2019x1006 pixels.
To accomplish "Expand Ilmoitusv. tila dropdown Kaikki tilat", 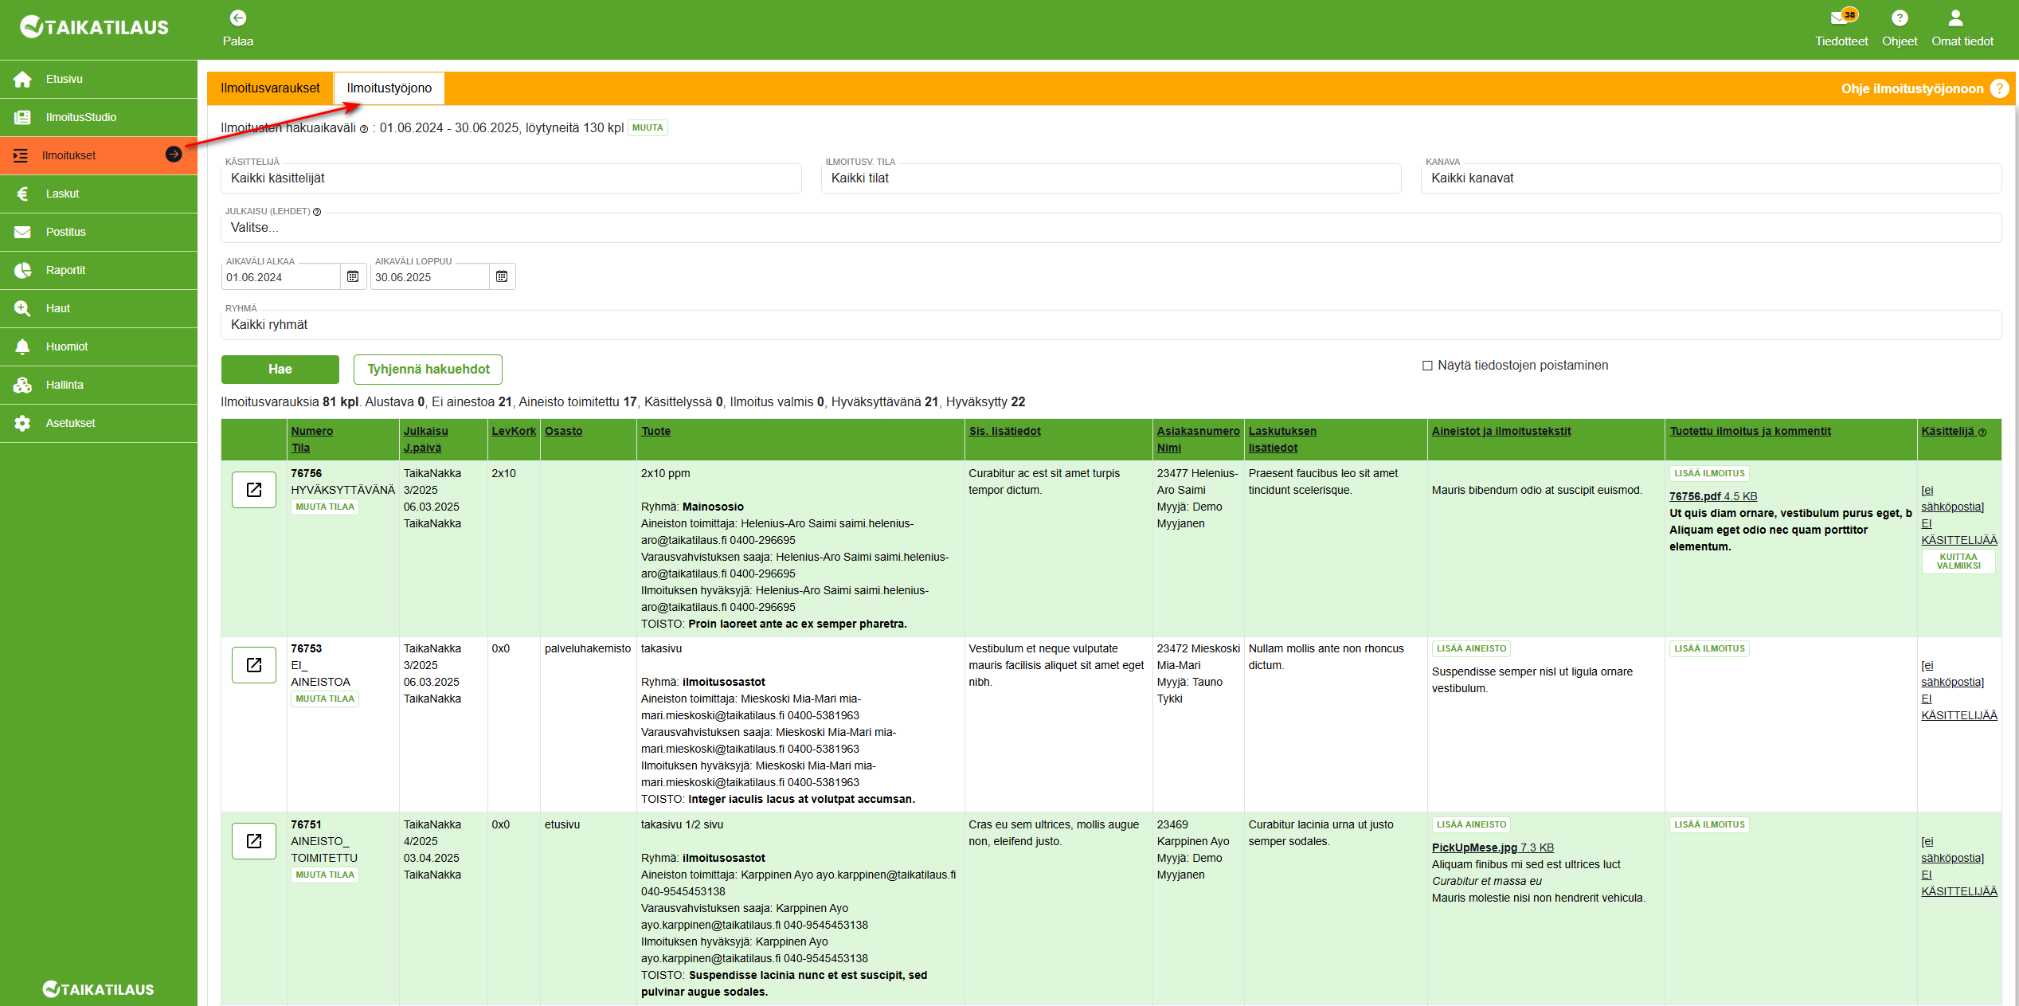I will (1110, 178).
